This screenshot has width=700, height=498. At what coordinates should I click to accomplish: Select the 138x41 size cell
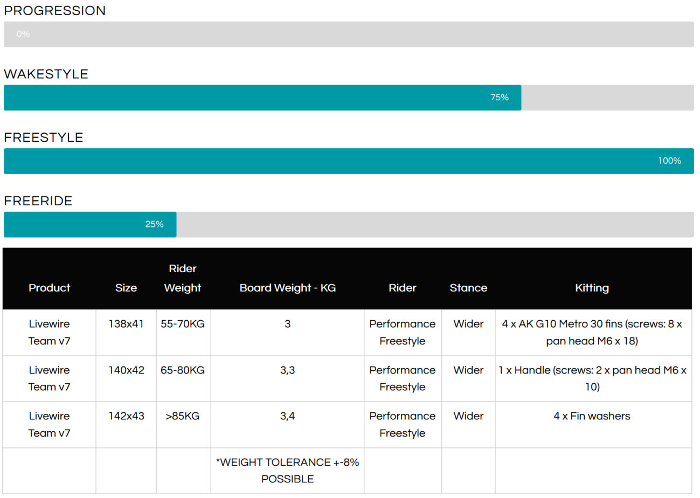pos(126,324)
